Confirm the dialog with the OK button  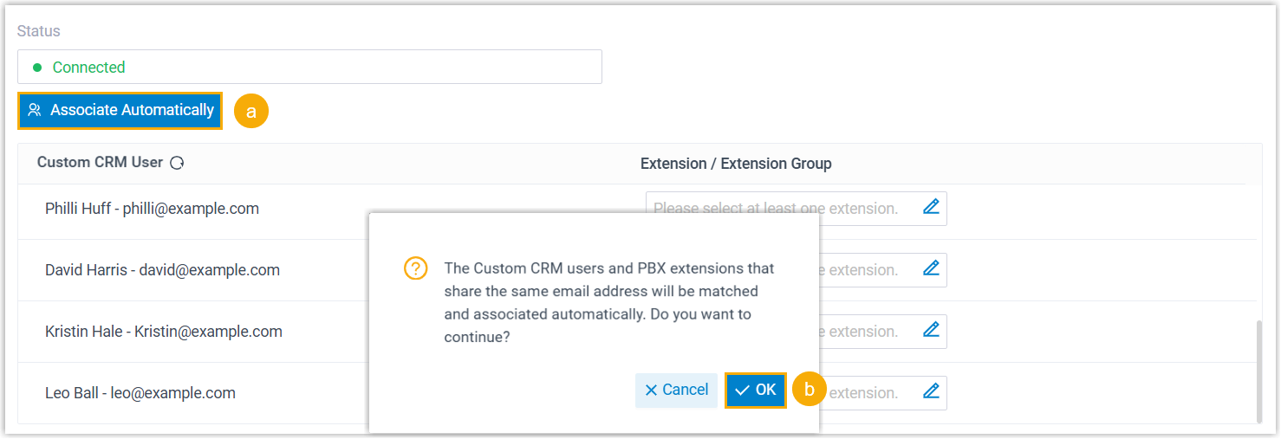coord(756,391)
